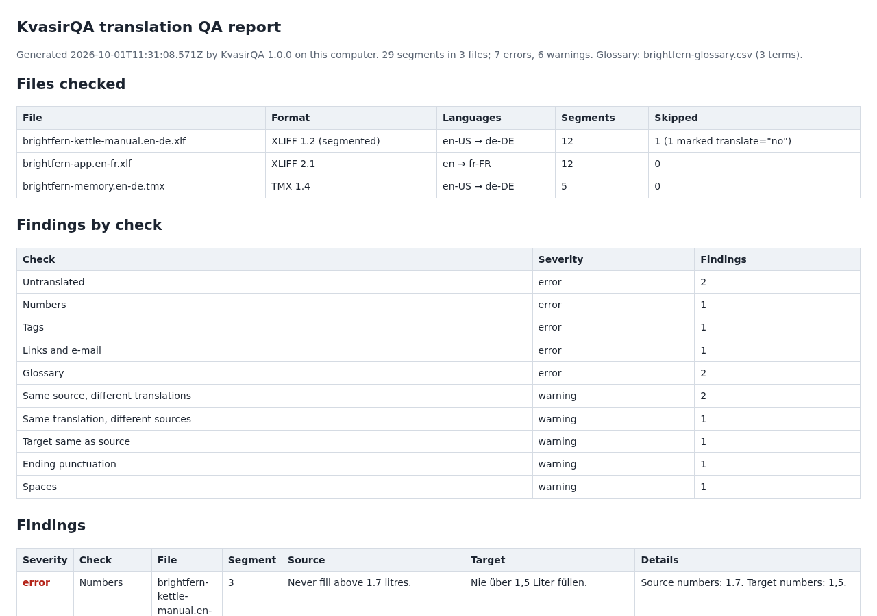Screen dimensions: 877x616
Task: Click the Numbers row in Findings by check
Action: pos(438,305)
